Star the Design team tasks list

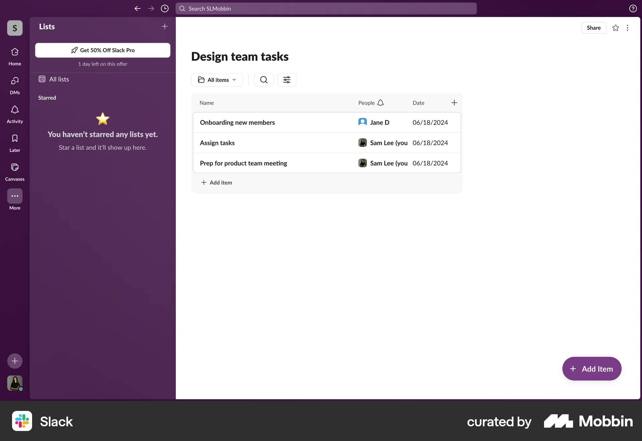tap(616, 28)
